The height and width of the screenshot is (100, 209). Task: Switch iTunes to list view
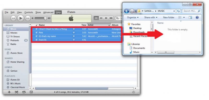point(96,18)
